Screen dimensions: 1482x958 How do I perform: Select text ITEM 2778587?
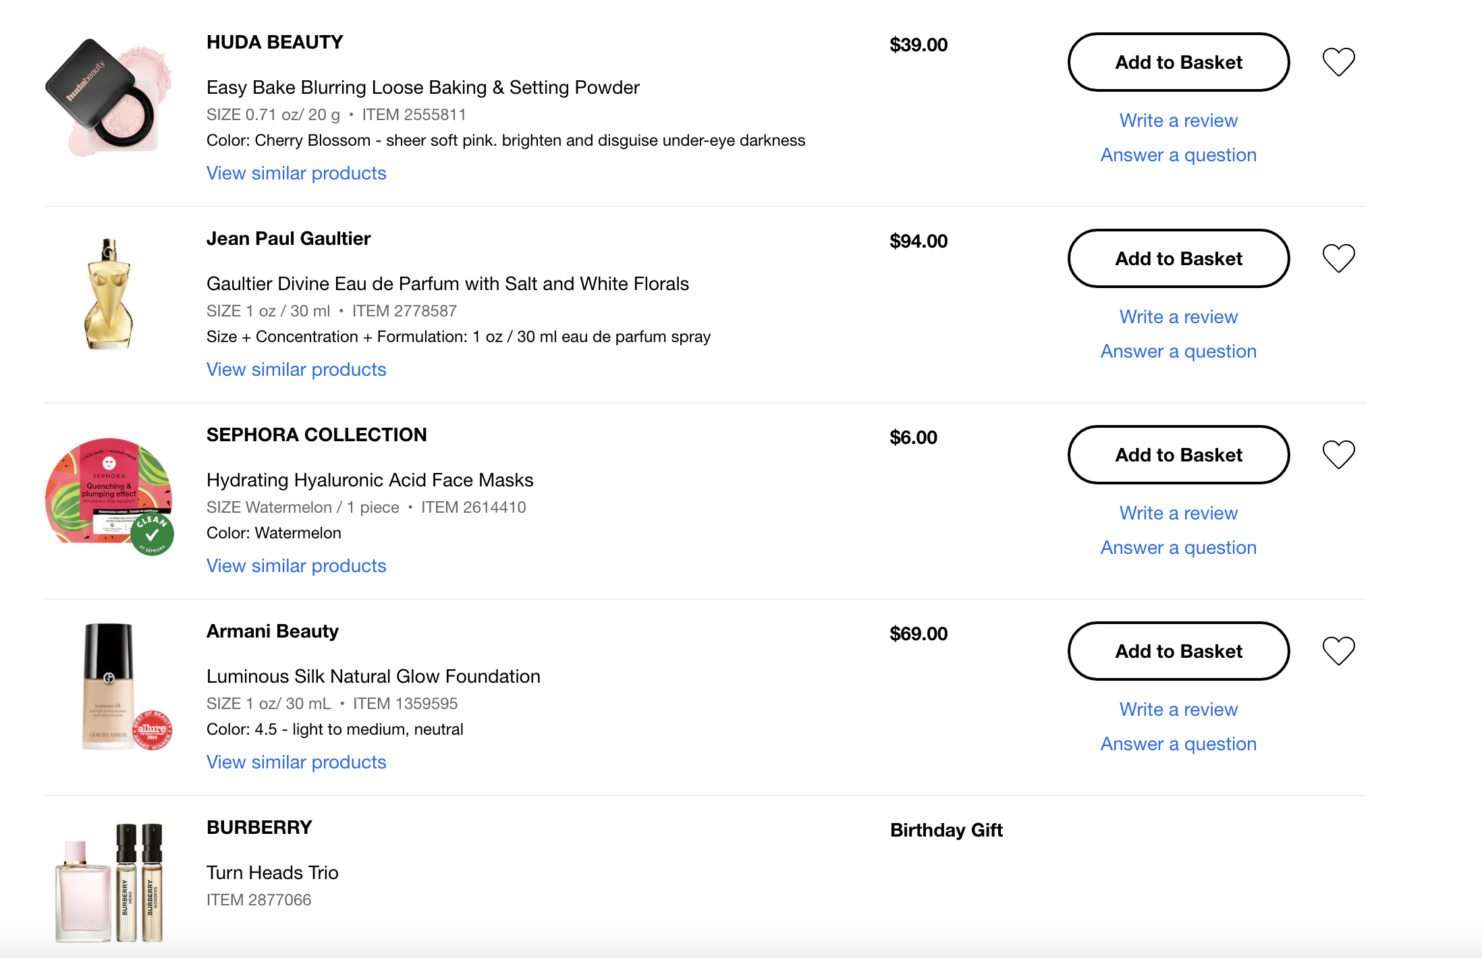(x=404, y=312)
